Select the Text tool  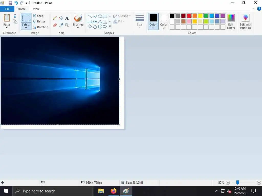tap(67, 18)
